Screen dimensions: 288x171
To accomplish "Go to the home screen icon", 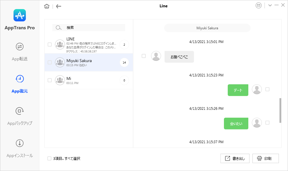I will click(x=47, y=6).
